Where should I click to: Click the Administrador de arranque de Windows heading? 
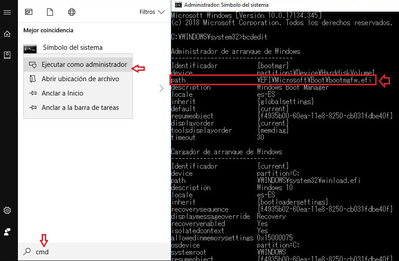click(236, 52)
